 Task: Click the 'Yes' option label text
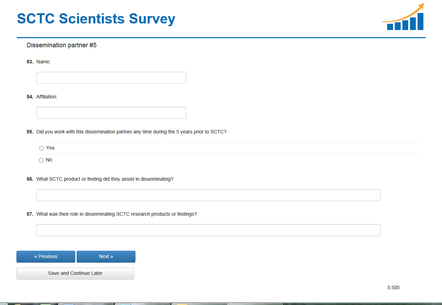(50, 148)
